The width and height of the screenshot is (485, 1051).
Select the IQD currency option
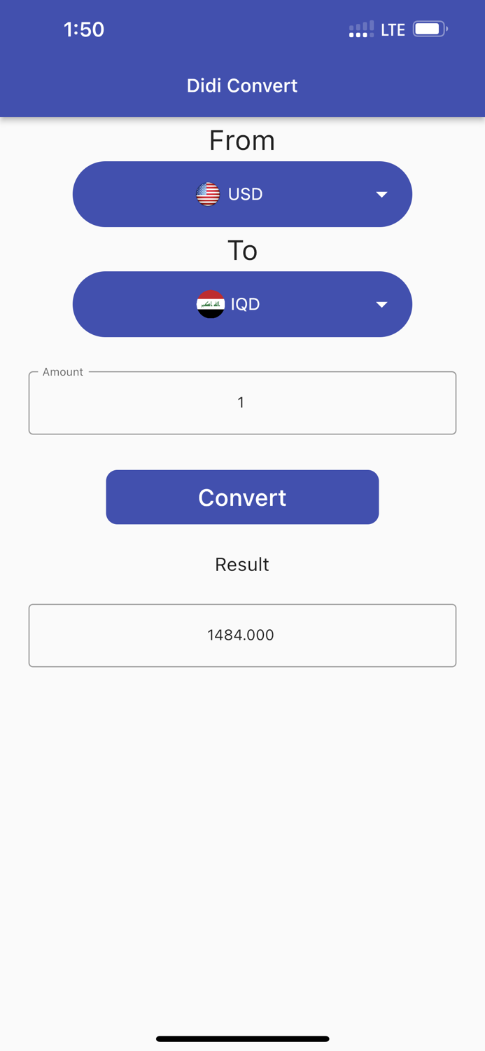pyautogui.click(x=242, y=304)
